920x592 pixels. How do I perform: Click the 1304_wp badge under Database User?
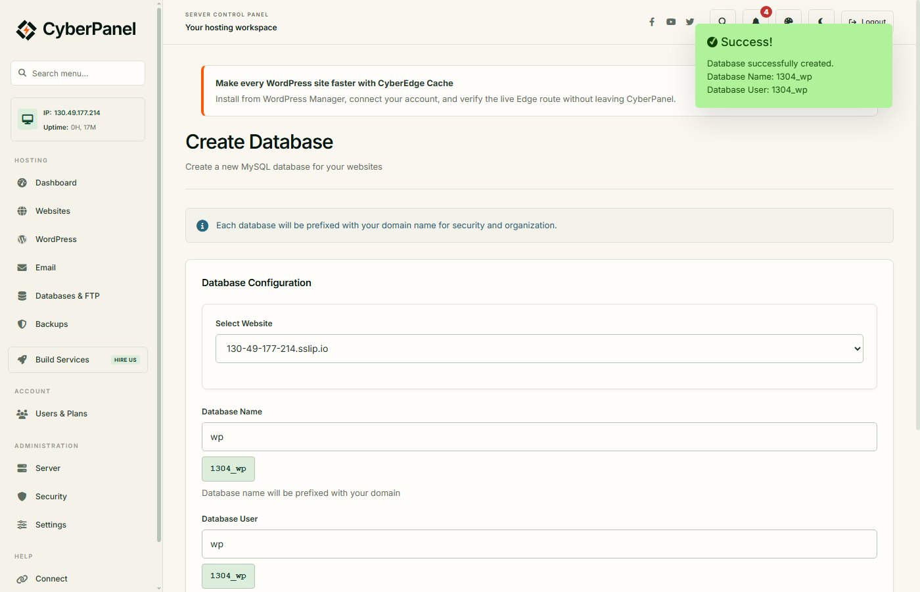click(x=228, y=576)
